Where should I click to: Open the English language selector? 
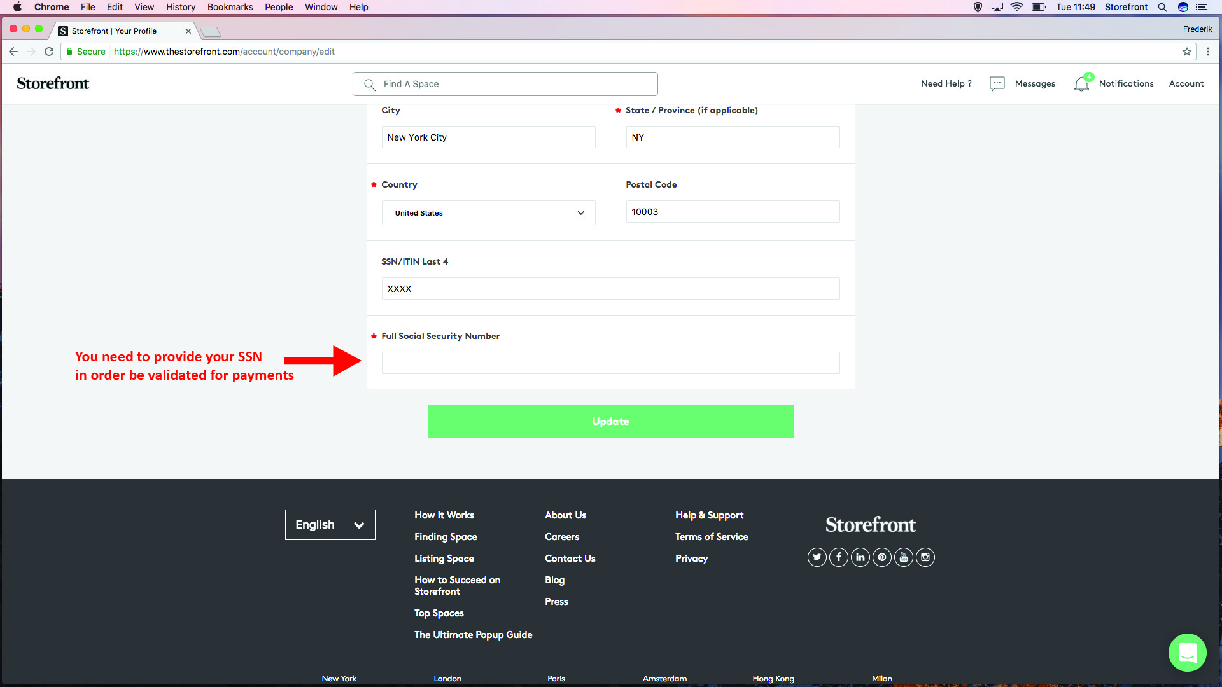[x=330, y=525]
